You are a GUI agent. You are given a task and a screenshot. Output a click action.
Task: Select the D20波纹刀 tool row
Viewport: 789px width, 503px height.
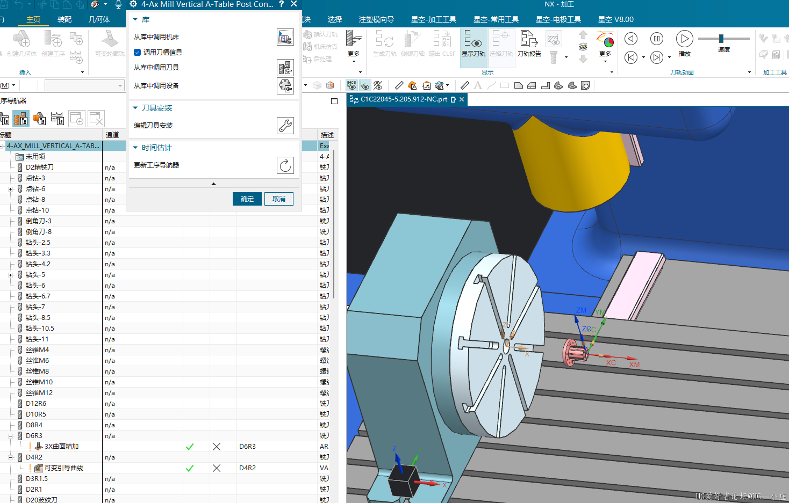(x=41, y=500)
